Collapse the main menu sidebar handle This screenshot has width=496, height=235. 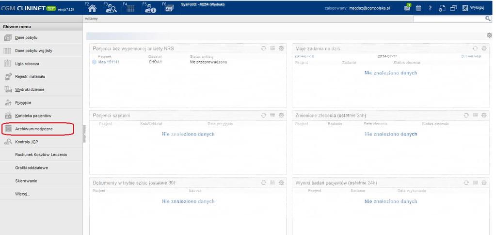(x=84, y=134)
